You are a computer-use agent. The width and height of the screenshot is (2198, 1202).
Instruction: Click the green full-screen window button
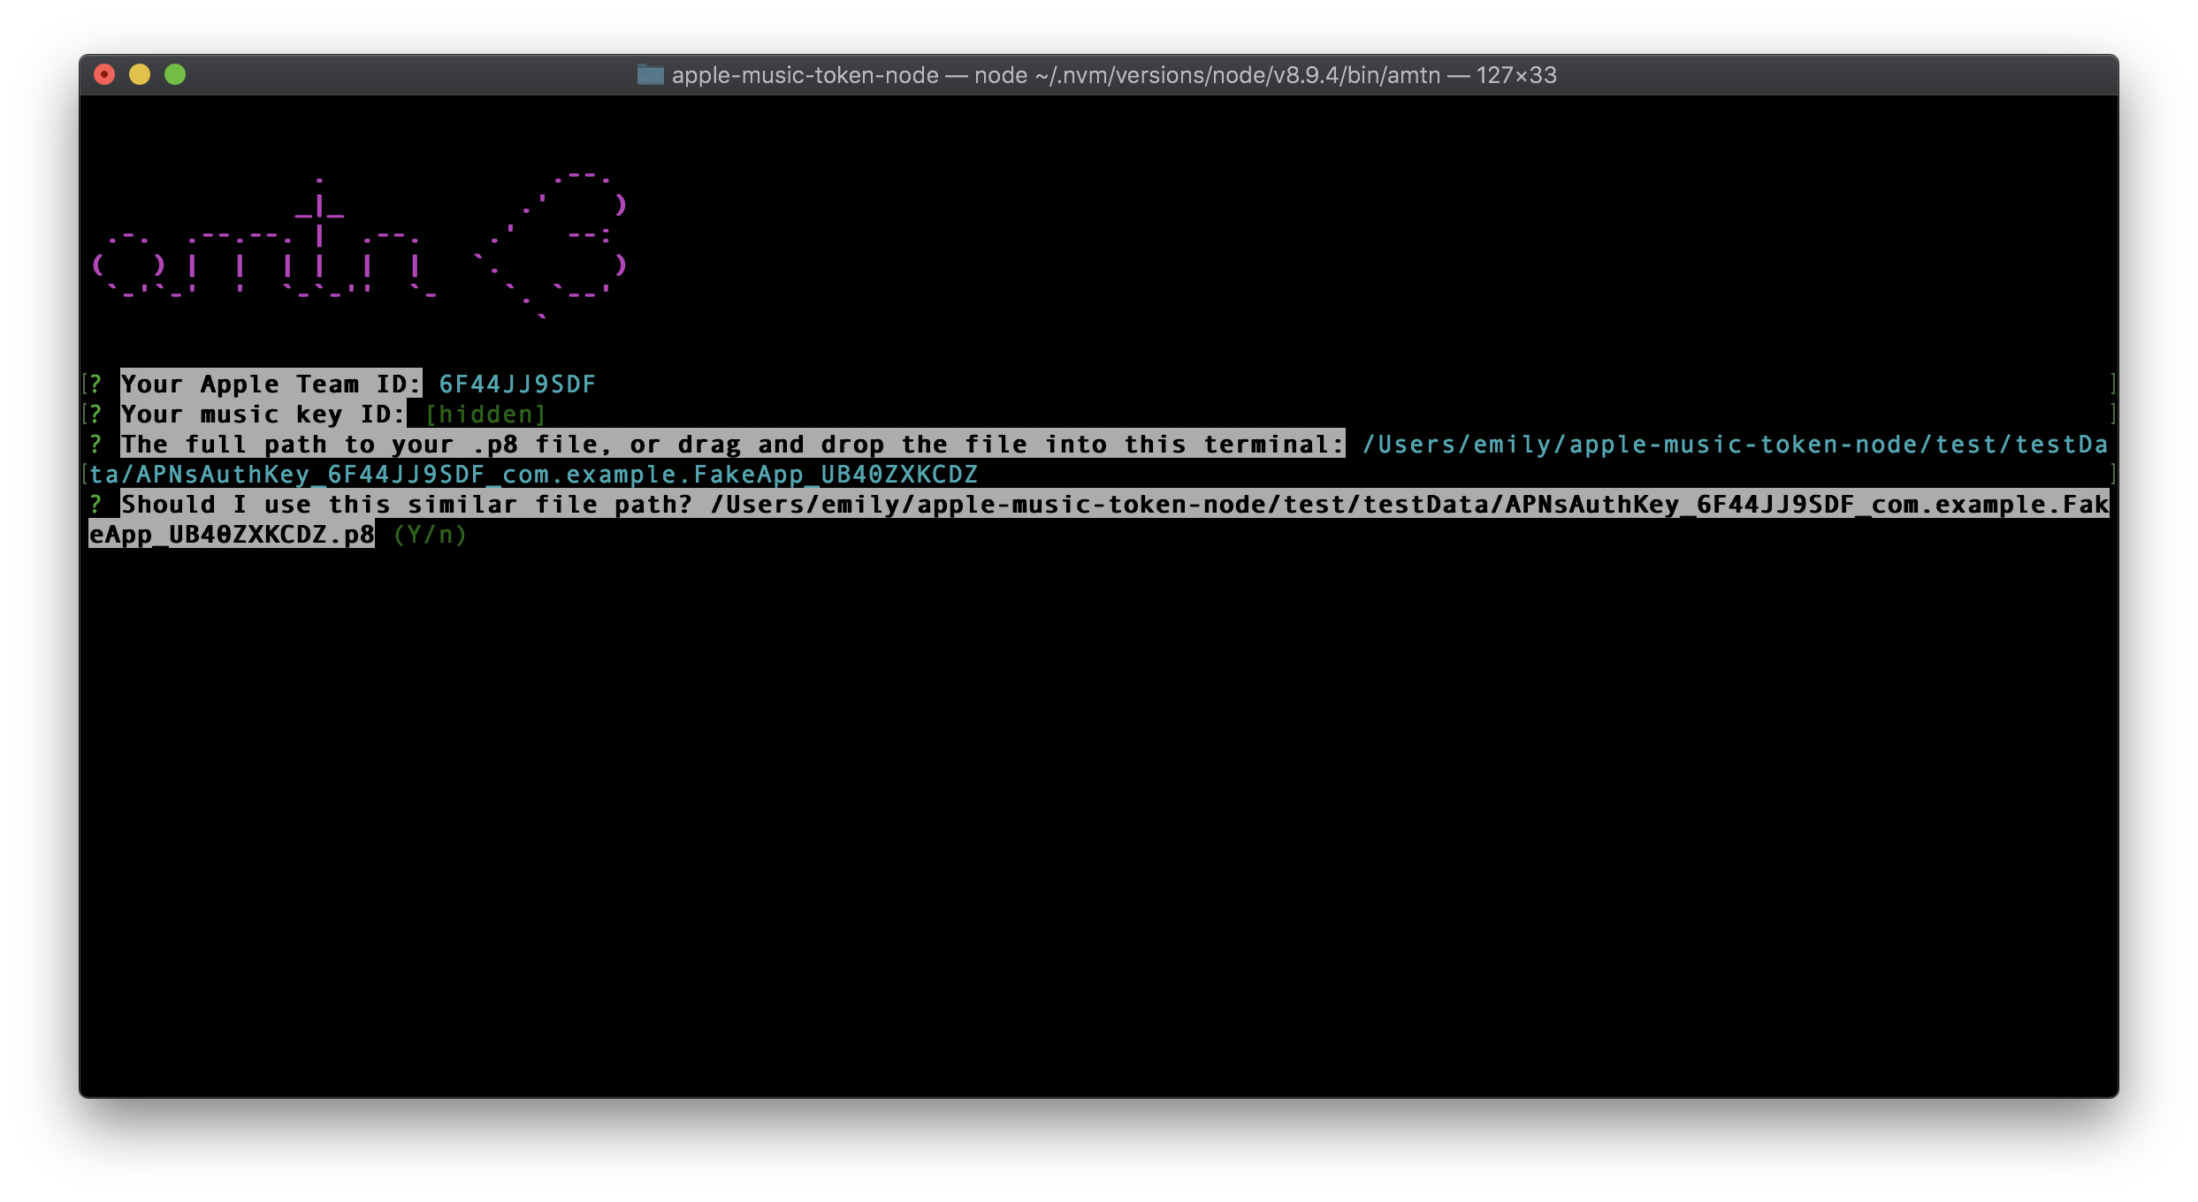(x=175, y=75)
